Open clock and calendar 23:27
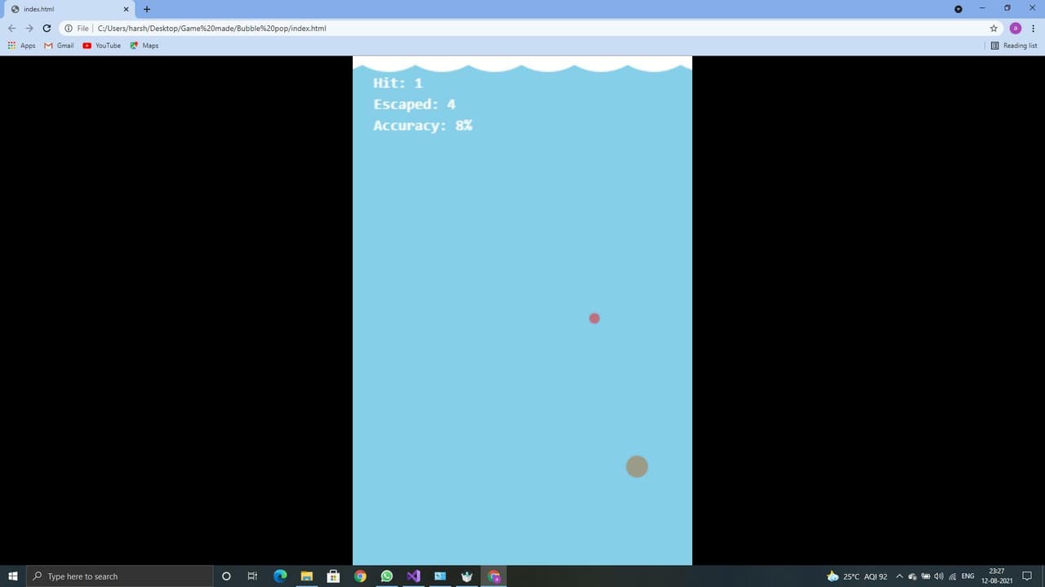The width and height of the screenshot is (1045, 587). point(996,576)
